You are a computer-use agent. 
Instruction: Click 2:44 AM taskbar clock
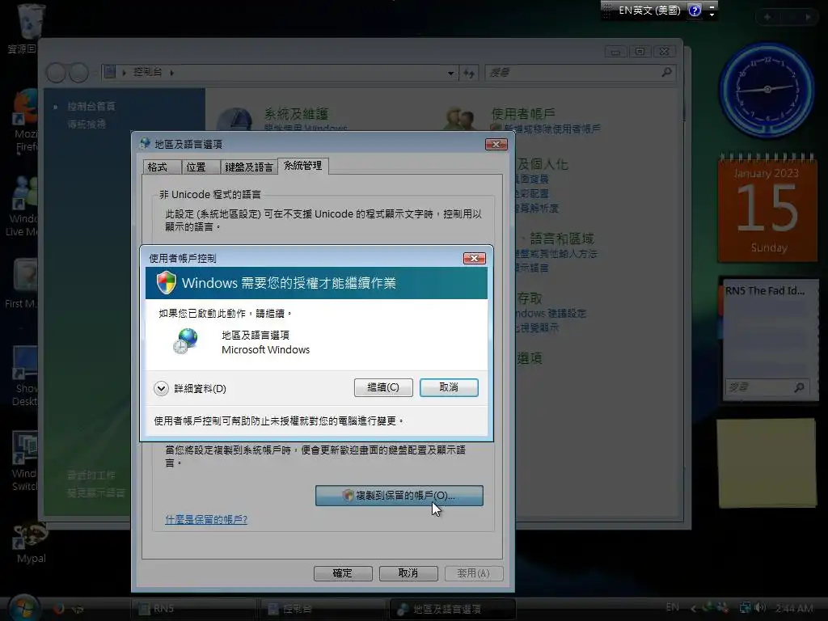click(794, 608)
